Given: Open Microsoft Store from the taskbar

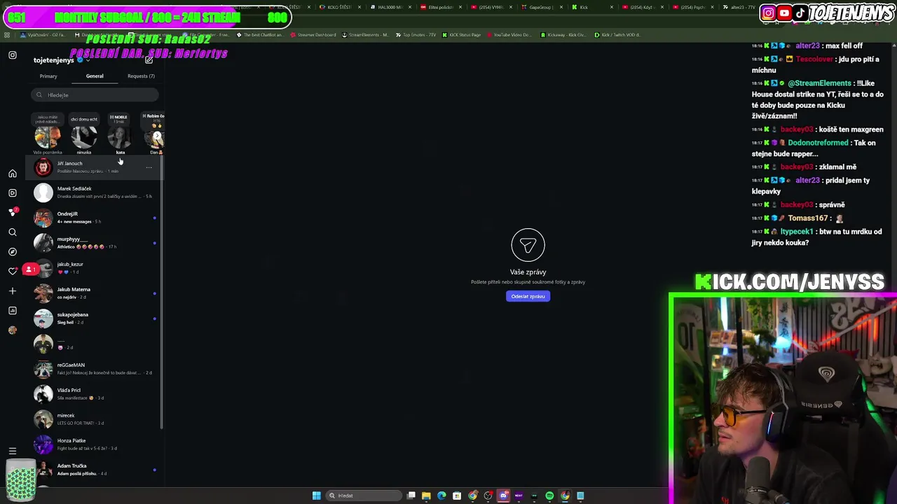Looking at the screenshot, I should [x=457, y=496].
